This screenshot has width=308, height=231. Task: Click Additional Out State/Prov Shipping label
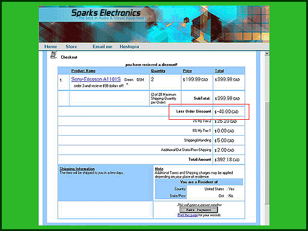tap(186, 150)
